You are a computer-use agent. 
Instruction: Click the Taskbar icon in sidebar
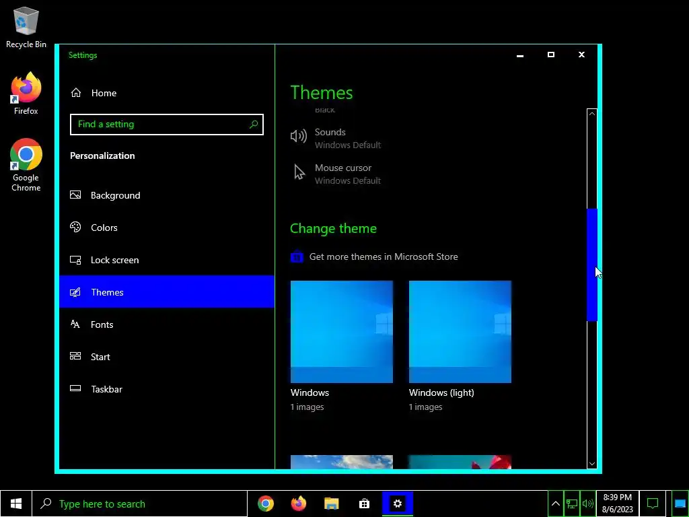(x=75, y=388)
